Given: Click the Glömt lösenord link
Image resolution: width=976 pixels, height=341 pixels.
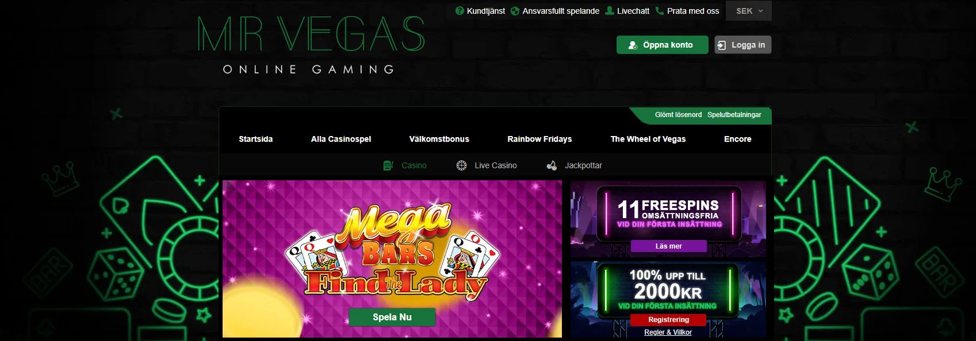Looking at the screenshot, I should 678,115.
